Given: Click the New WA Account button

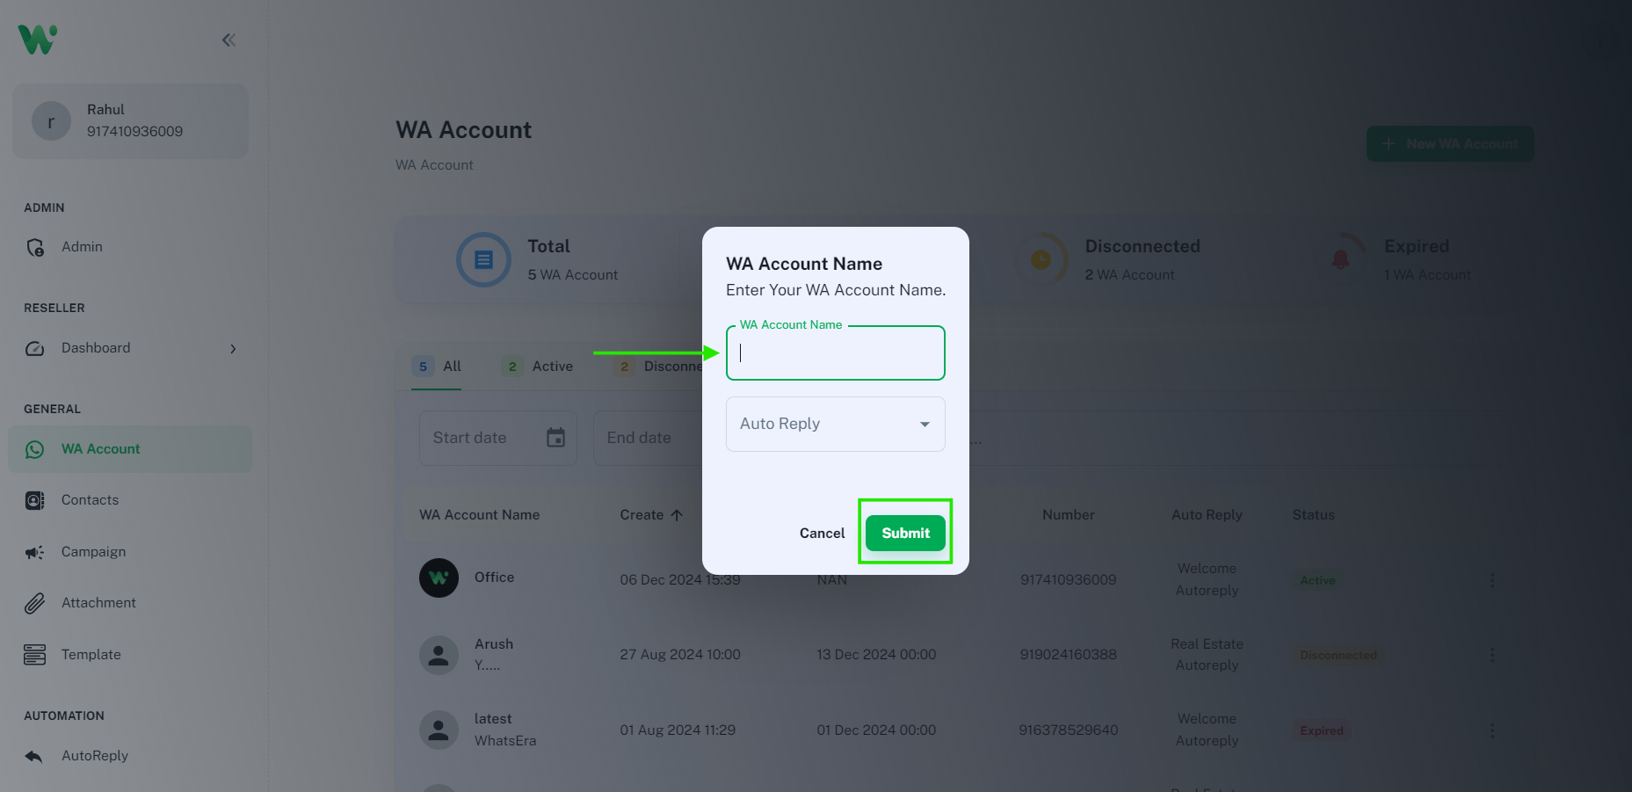Looking at the screenshot, I should pos(1450,143).
